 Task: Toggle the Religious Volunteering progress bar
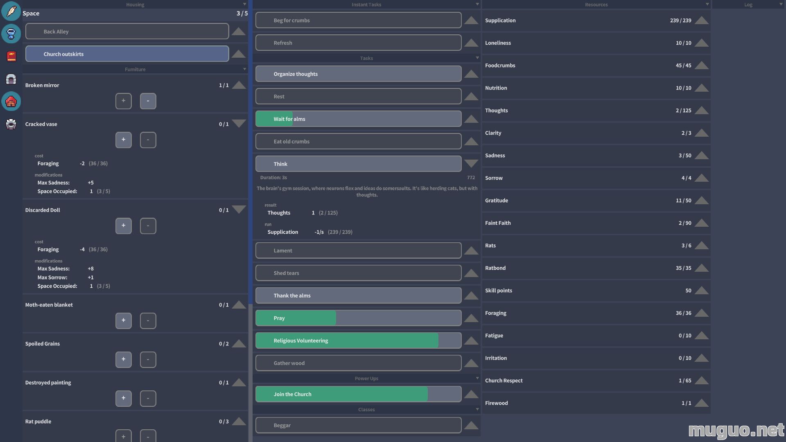[x=358, y=341]
